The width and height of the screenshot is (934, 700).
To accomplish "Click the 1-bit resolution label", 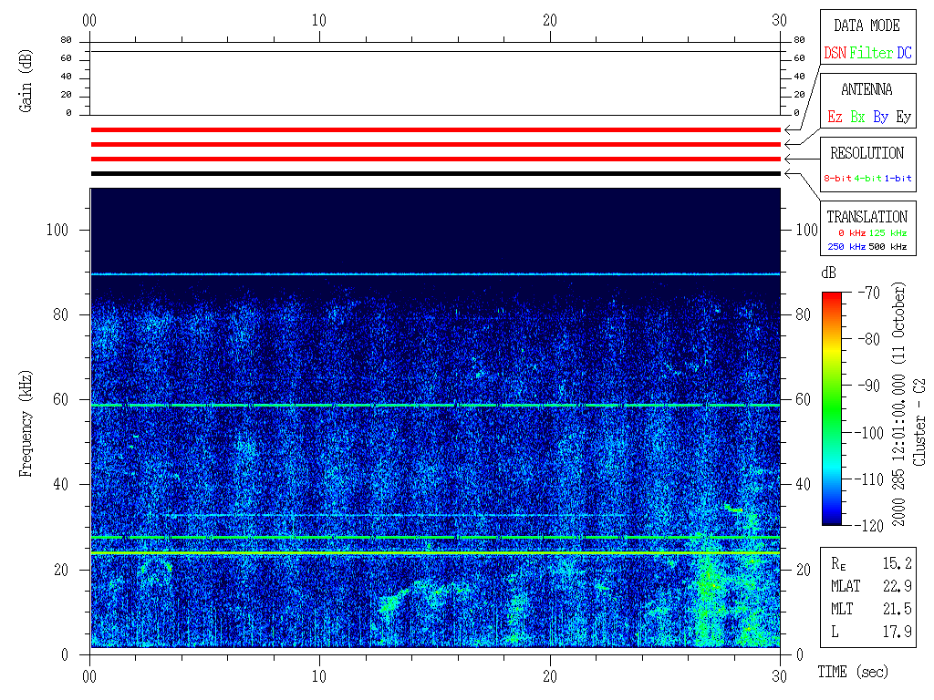I will [898, 179].
